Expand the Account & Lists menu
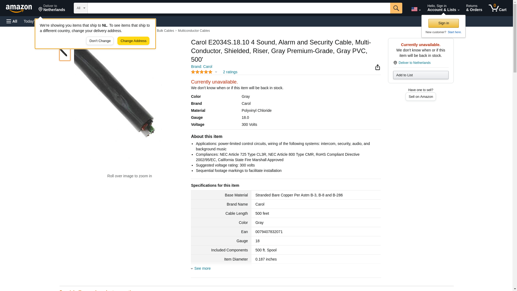The width and height of the screenshot is (517, 291). pyautogui.click(x=443, y=8)
